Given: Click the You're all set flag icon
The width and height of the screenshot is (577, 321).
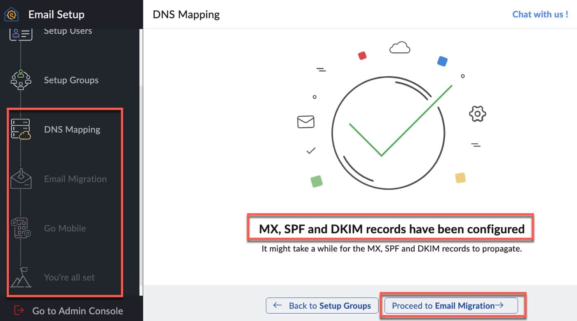Looking at the screenshot, I should click(21, 277).
